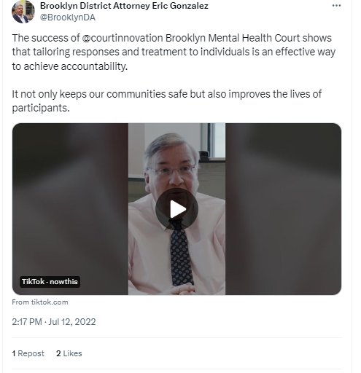Open the Brooklyn DA profile avatar

tap(23, 12)
